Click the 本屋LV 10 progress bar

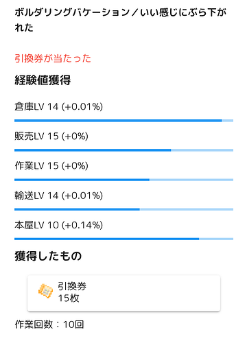point(123,239)
